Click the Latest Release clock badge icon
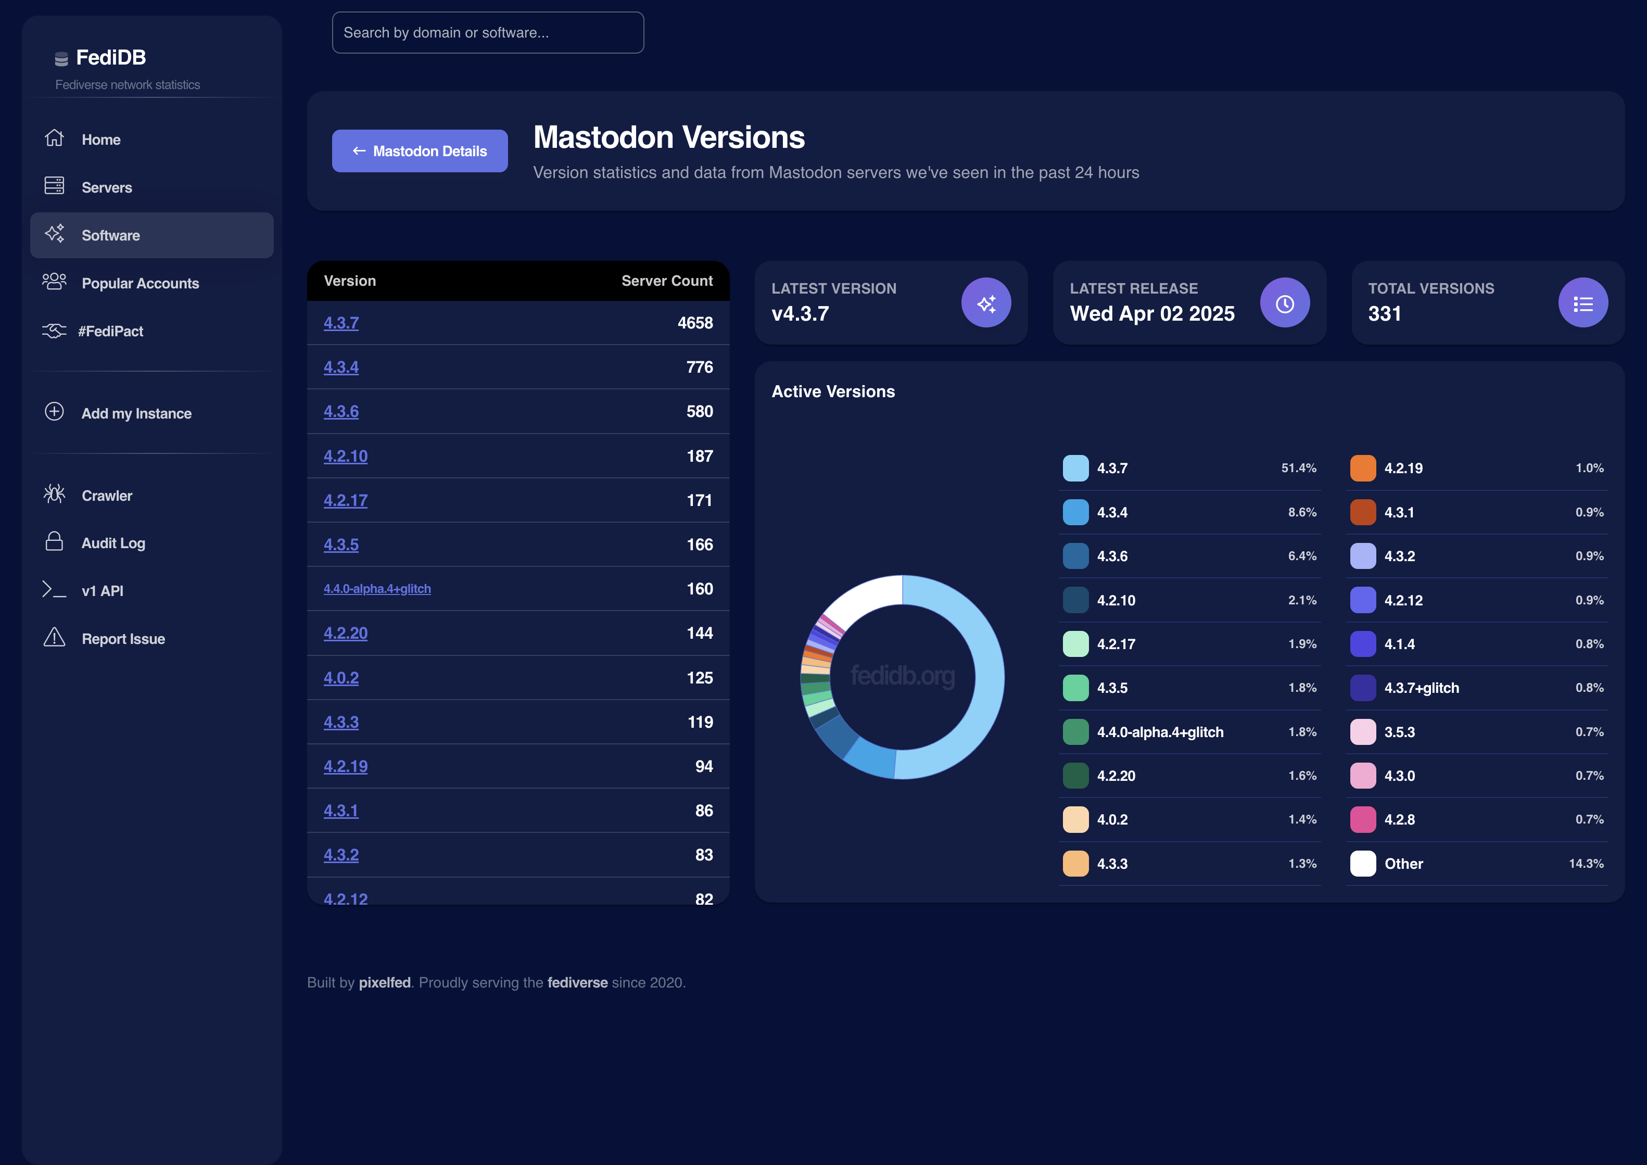The width and height of the screenshot is (1647, 1165). tap(1285, 303)
